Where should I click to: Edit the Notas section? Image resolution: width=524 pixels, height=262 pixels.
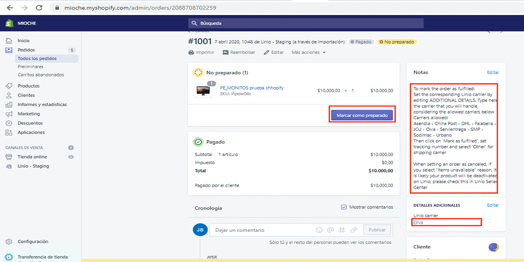(x=493, y=72)
